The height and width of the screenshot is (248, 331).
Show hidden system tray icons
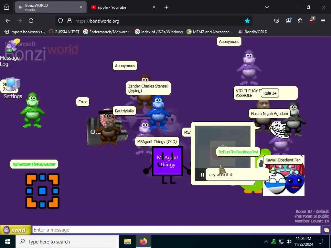[266, 242]
